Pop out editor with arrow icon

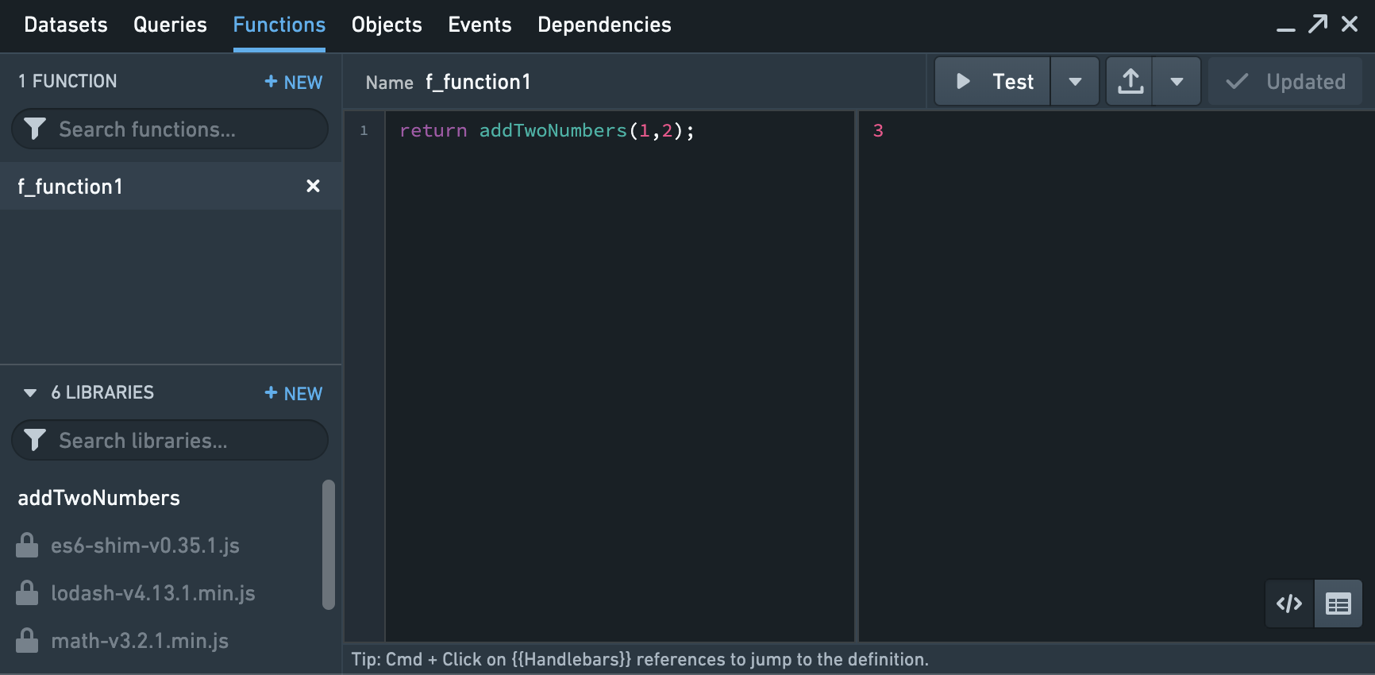pyautogui.click(x=1318, y=24)
